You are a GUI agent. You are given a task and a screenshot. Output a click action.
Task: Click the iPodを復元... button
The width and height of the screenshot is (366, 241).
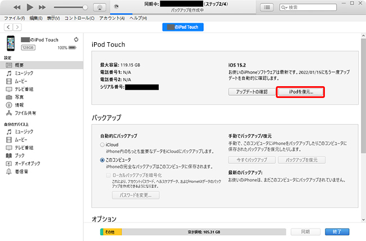[x=301, y=92]
